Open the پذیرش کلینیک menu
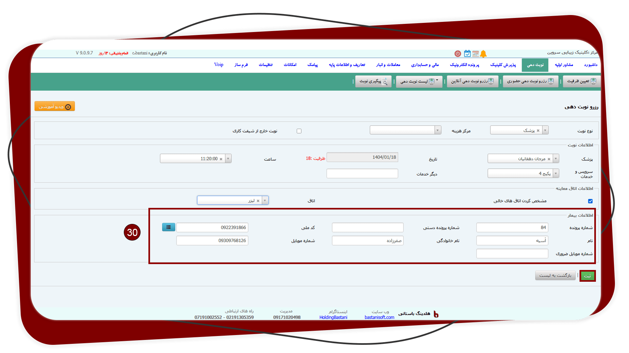This screenshot has width=629, height=353. 503,65
